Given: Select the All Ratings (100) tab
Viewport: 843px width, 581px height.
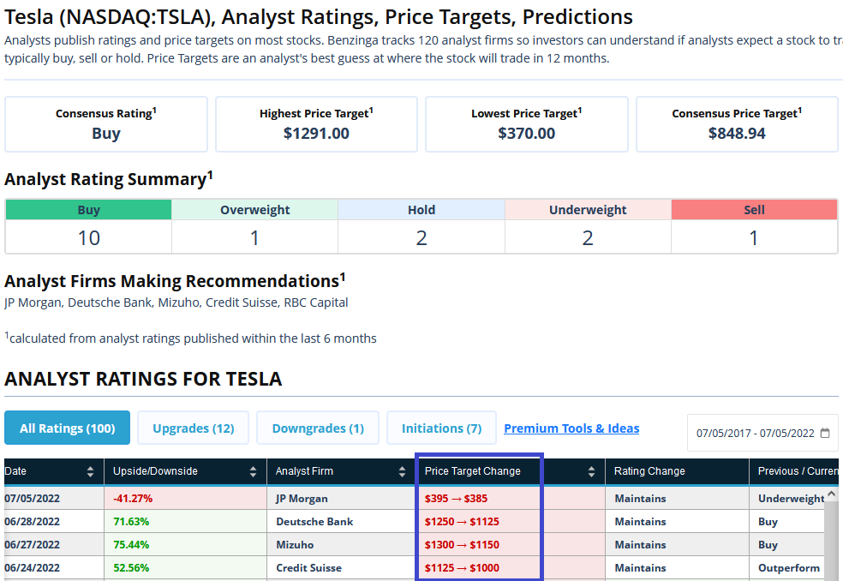Looking at the screenshot, I should pyautogui.click(x=67, y=428).
